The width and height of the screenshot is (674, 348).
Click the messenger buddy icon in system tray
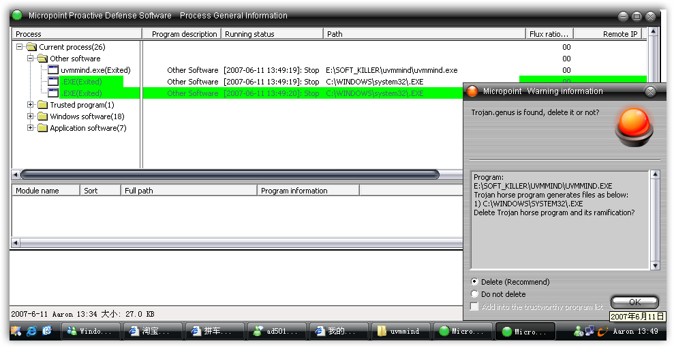pyautogui.click(x=578, y=331)
